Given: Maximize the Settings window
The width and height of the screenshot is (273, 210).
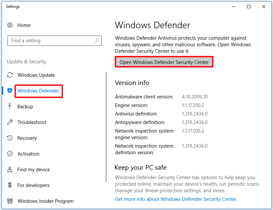Looking at the screenshot, I should pos(249,7).
